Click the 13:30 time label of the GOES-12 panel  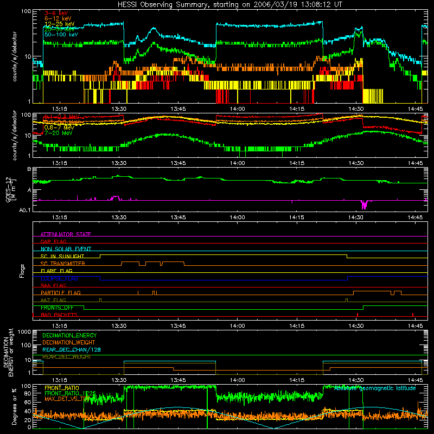coord(119,217)
